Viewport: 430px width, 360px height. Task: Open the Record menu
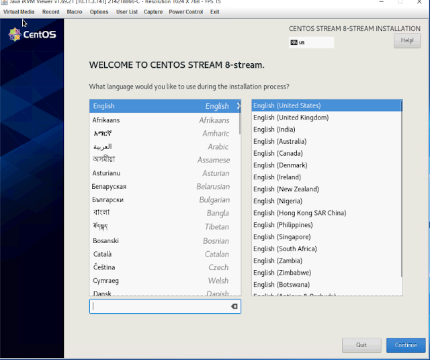pos(51,12)
